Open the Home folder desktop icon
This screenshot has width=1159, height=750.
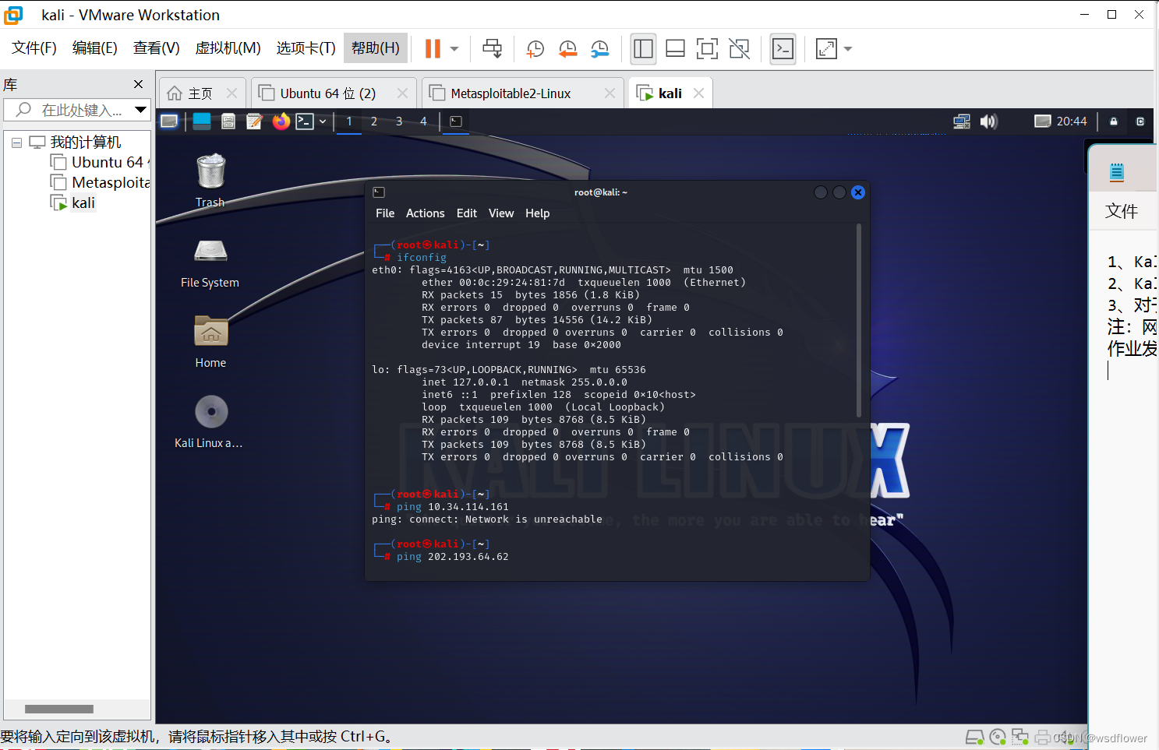[x=210, y=341]
